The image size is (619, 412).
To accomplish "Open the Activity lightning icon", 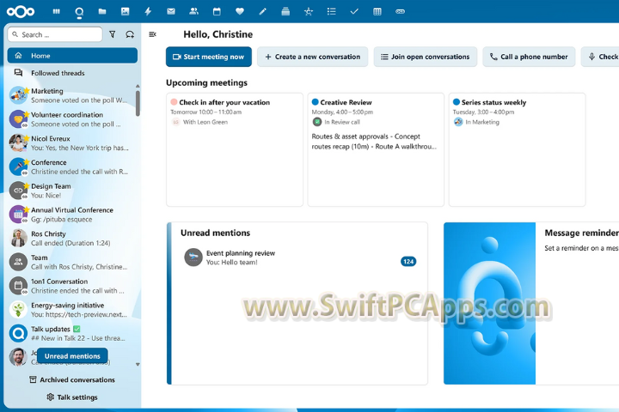I will [x=148, y=11].
